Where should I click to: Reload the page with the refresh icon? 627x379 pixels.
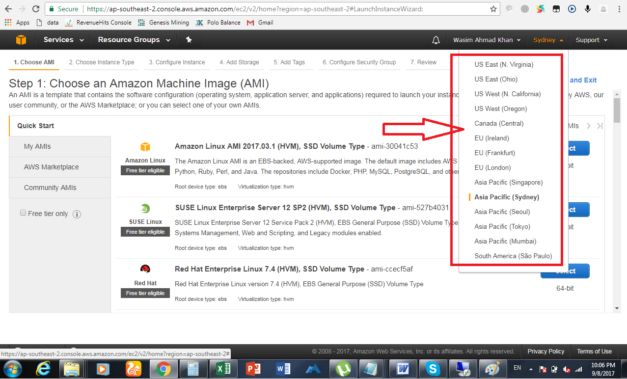[36, 9]
